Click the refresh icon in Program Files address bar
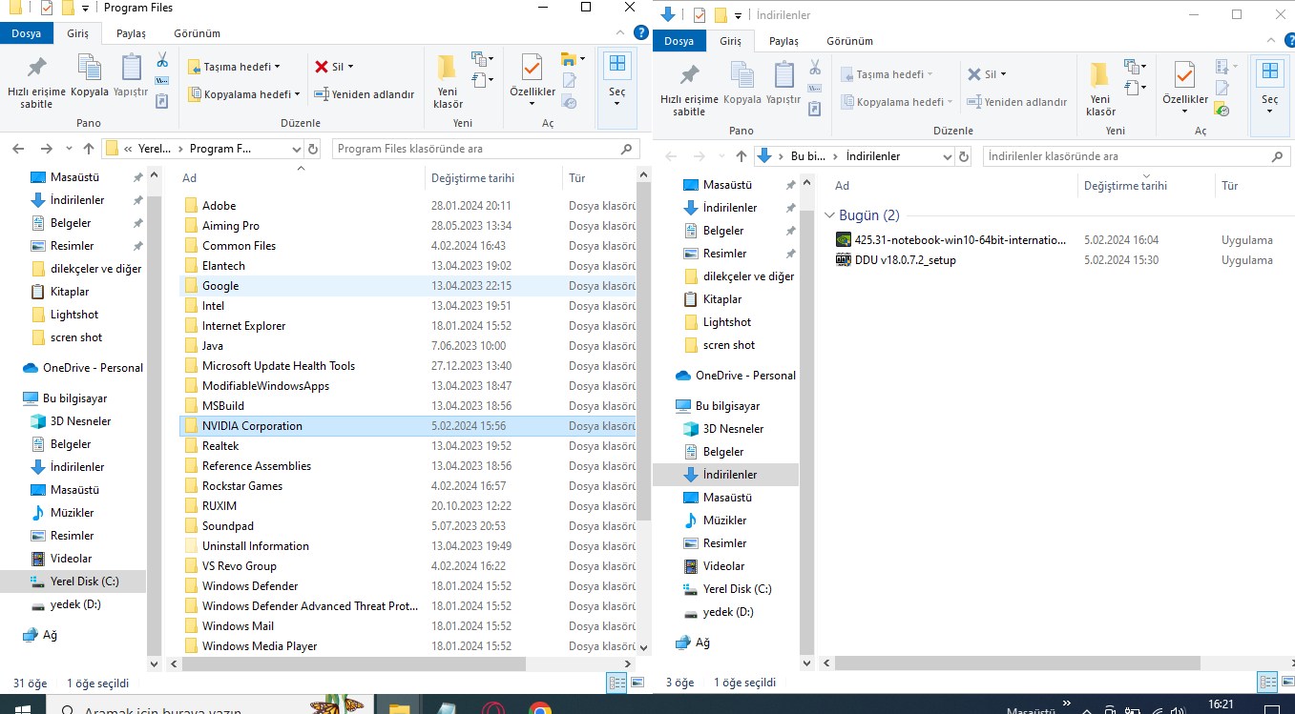Screen dimensions: 1295x714 313,149
